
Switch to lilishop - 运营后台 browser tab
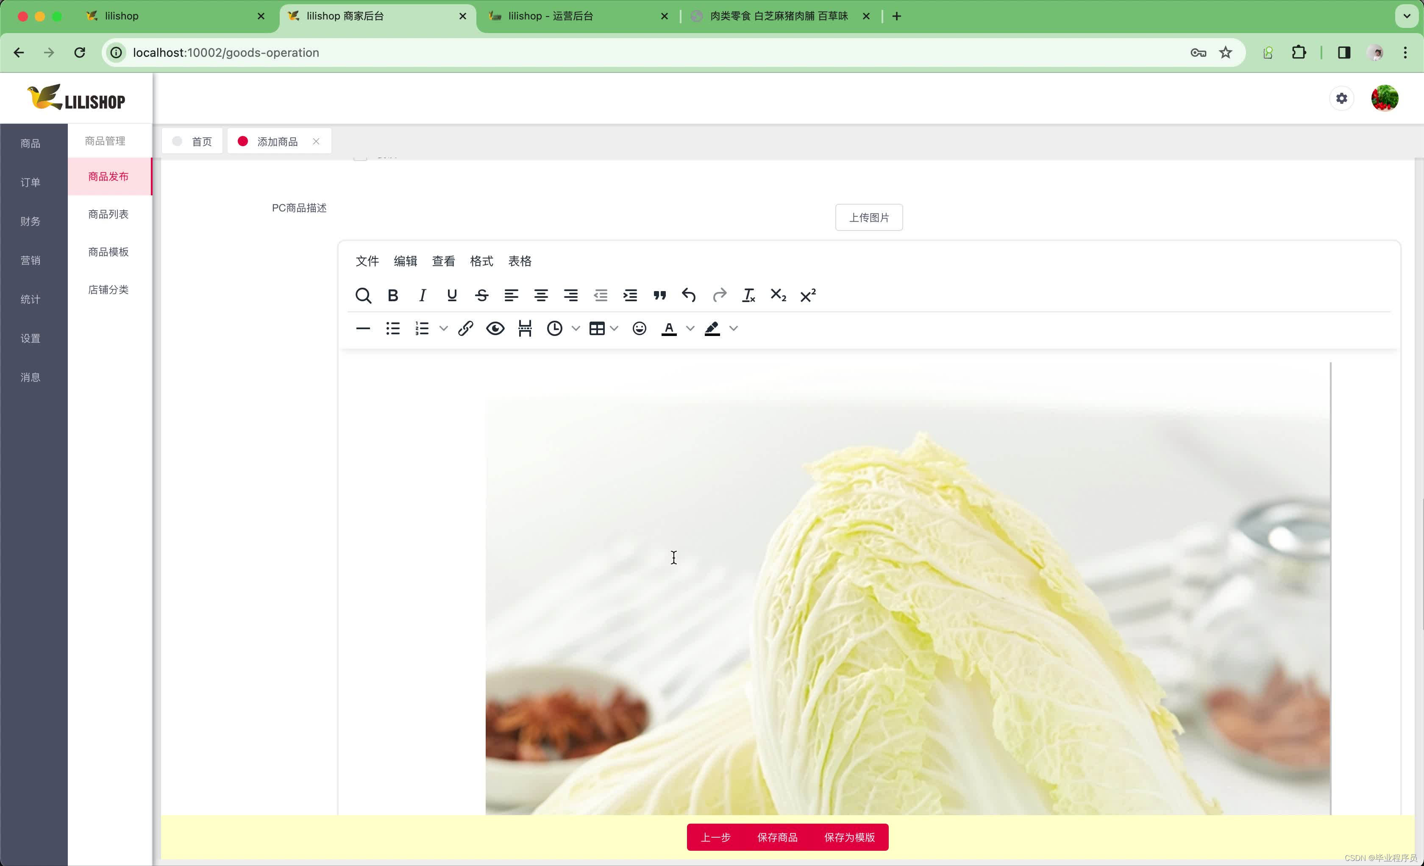(x=577, y=16)
